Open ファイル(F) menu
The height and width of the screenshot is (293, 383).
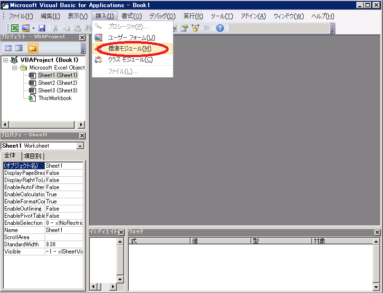tap(21, 16)
